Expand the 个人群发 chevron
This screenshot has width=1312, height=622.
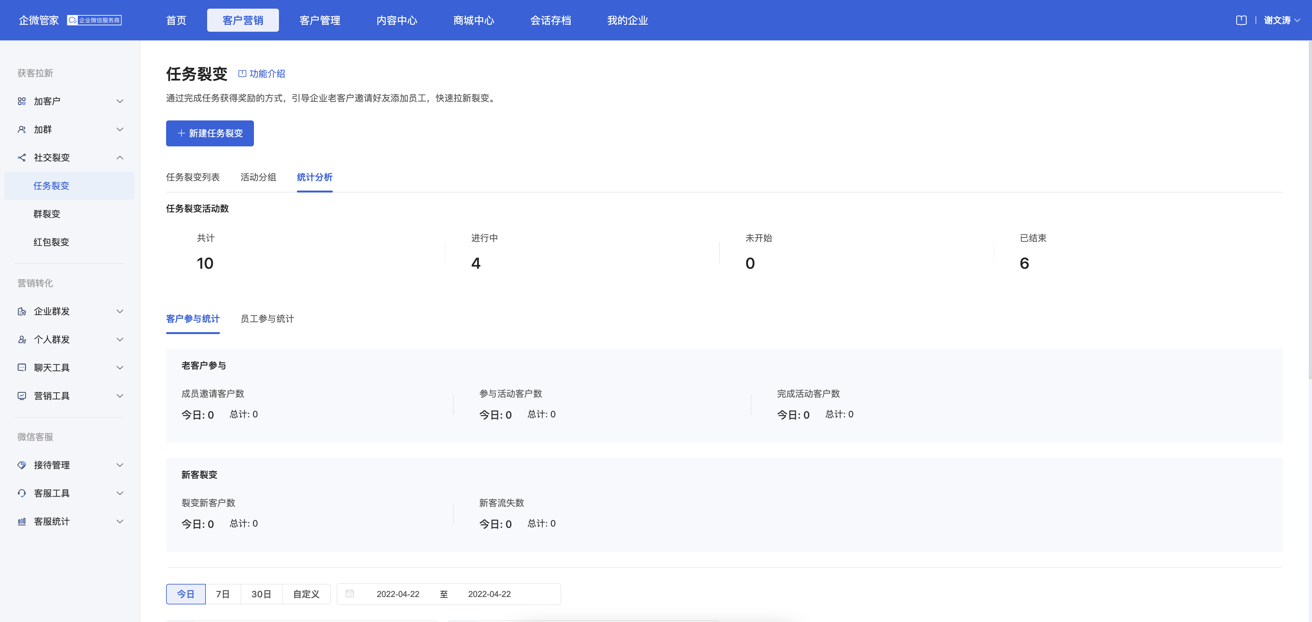click(x=120, y=340)
